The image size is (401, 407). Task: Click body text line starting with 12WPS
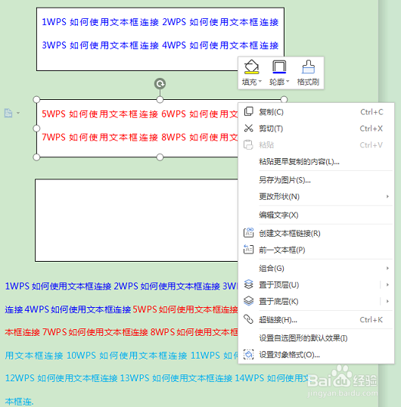[157, 378]
